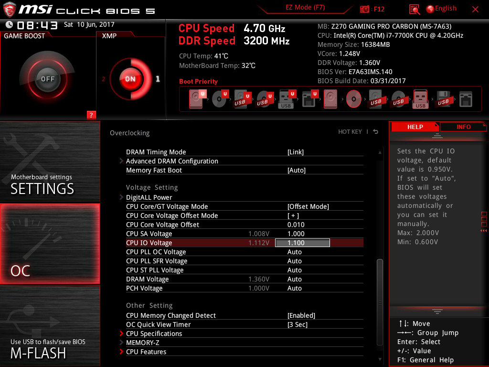Click the collapse handle above help text
The width and height of the screenshot is (489, 367).
click(437, 135)
